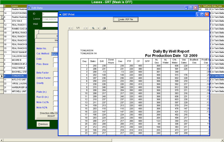Open the zoom level dropdown arrow

(99, 28)
